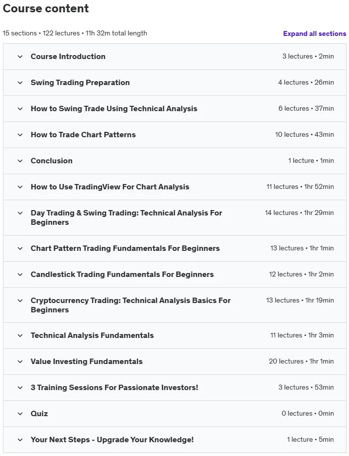Click the 0 lectures • 0min label
349x456 pixels.
pos(307,413)
